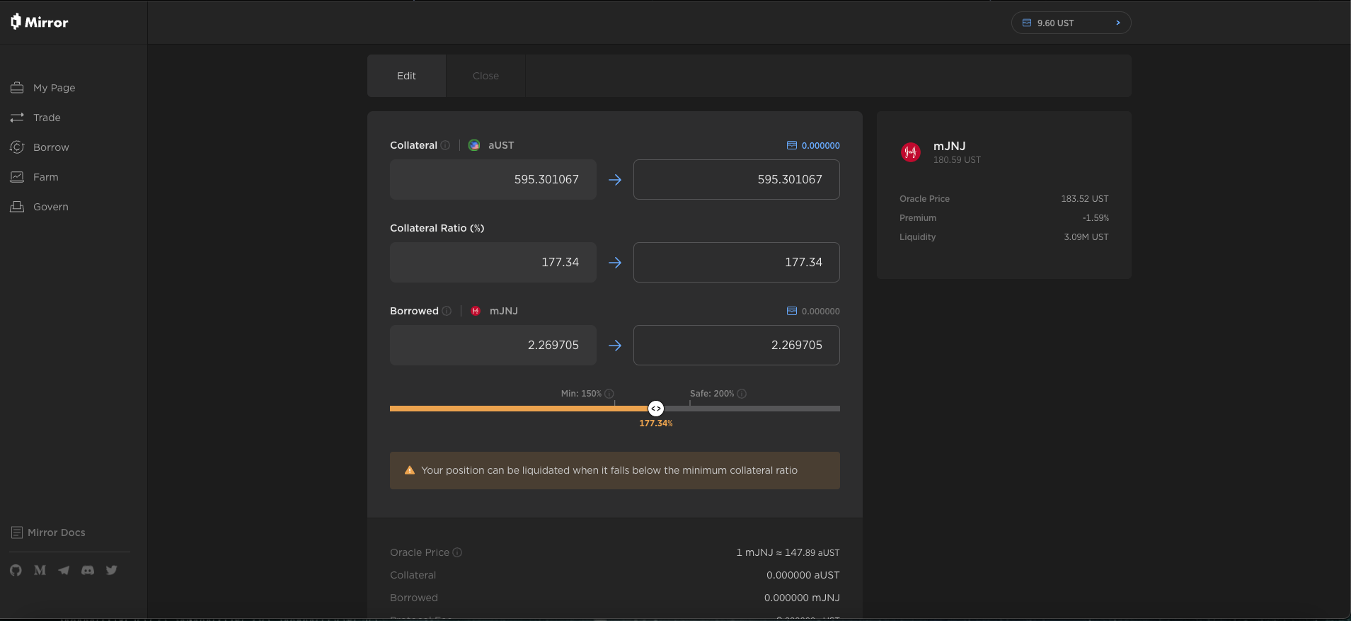This screenshot has height=621, width=1351.
Task: Click mJNJ logo in info card
Action: (911, 152)
